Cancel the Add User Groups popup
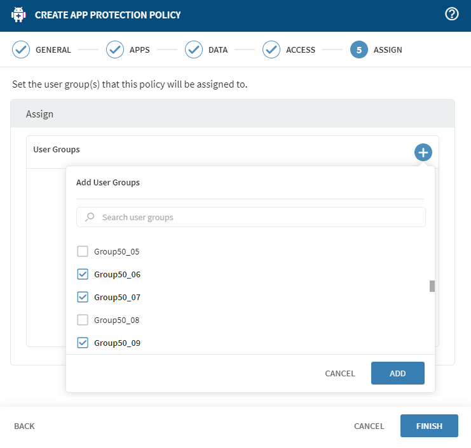The width and height of the screenshot is (471, 448). [340, 373]
